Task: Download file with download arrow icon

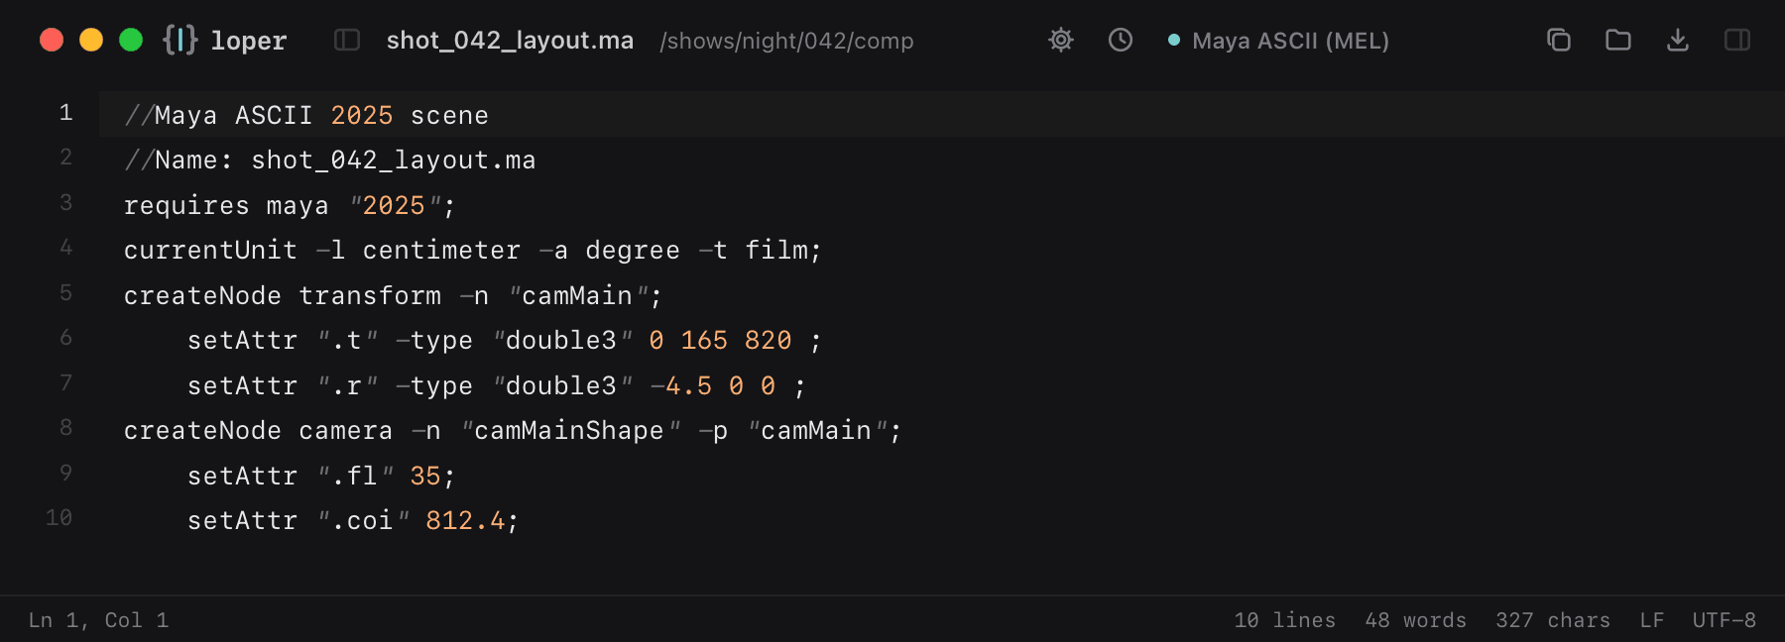Action: click(1678, 40)
